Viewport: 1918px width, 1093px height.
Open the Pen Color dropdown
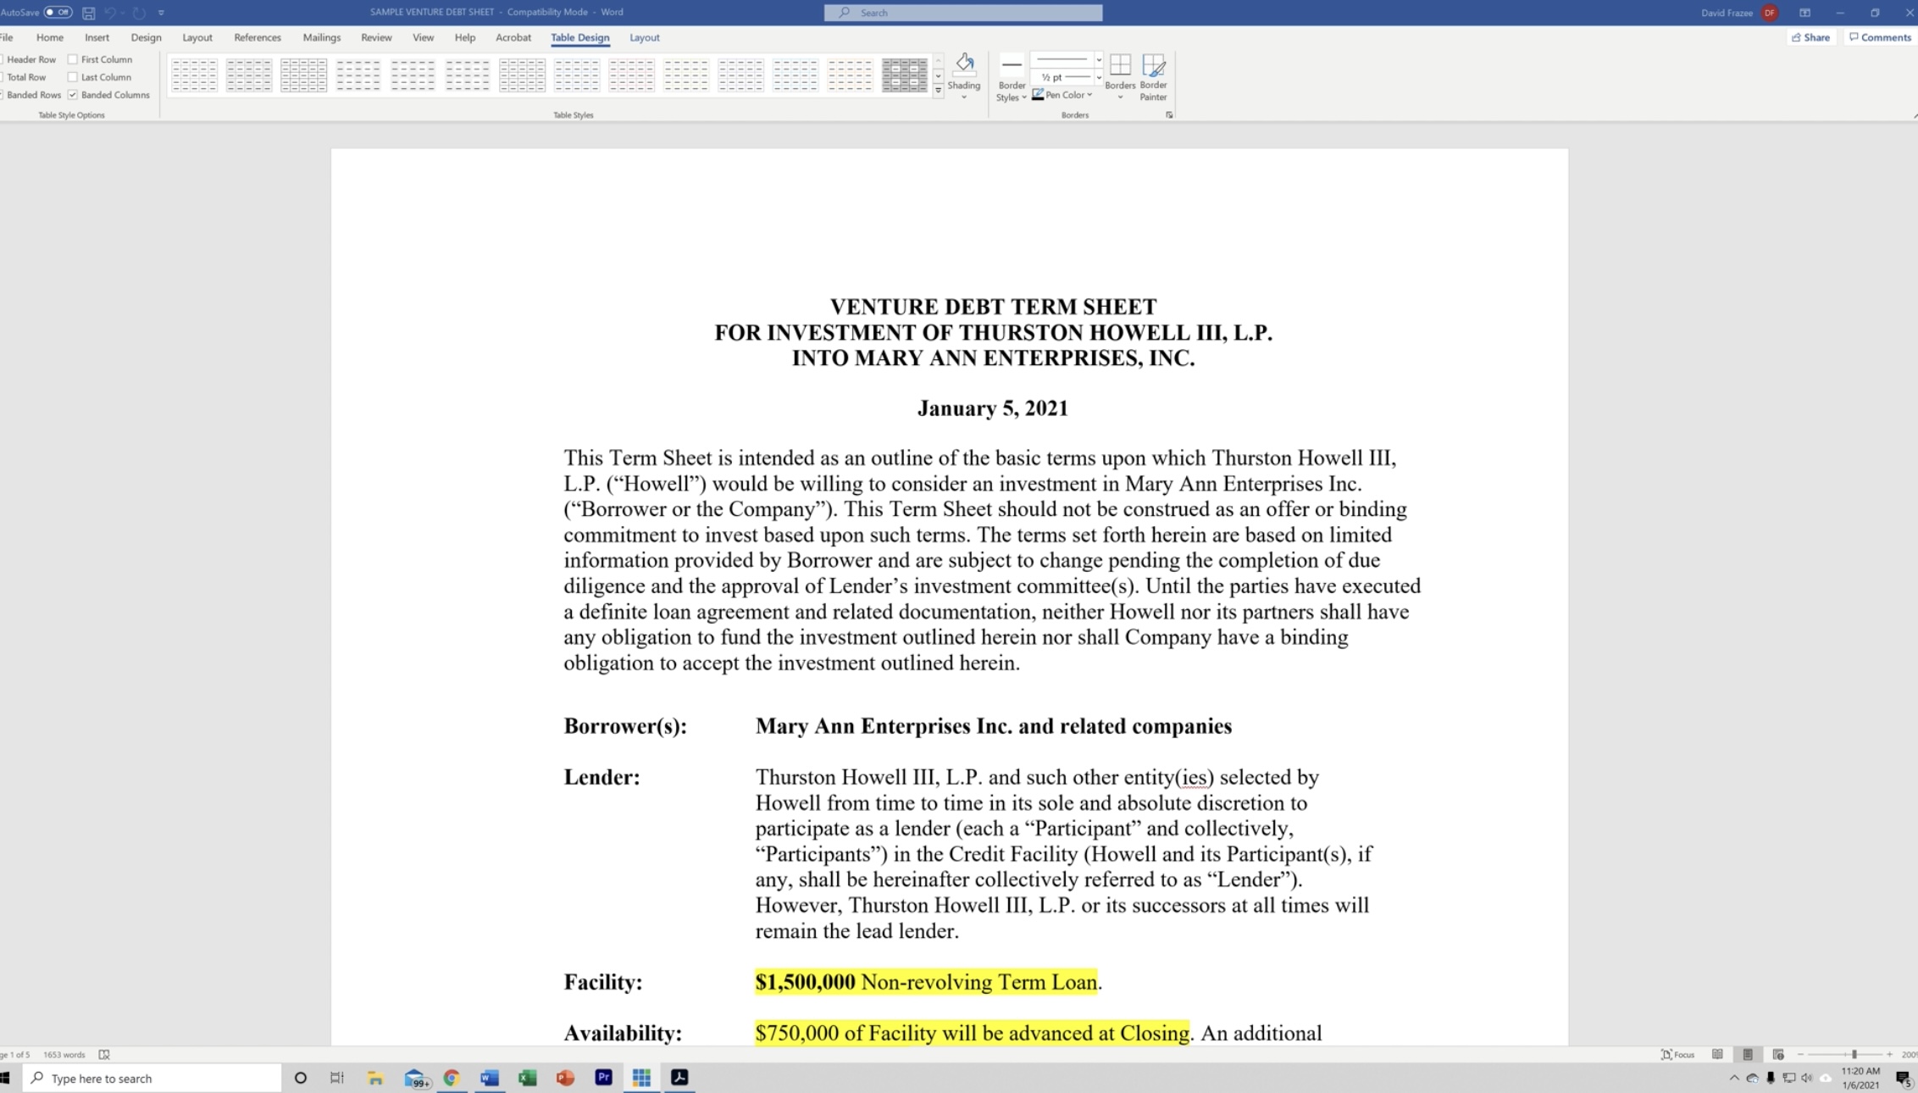1089,95
